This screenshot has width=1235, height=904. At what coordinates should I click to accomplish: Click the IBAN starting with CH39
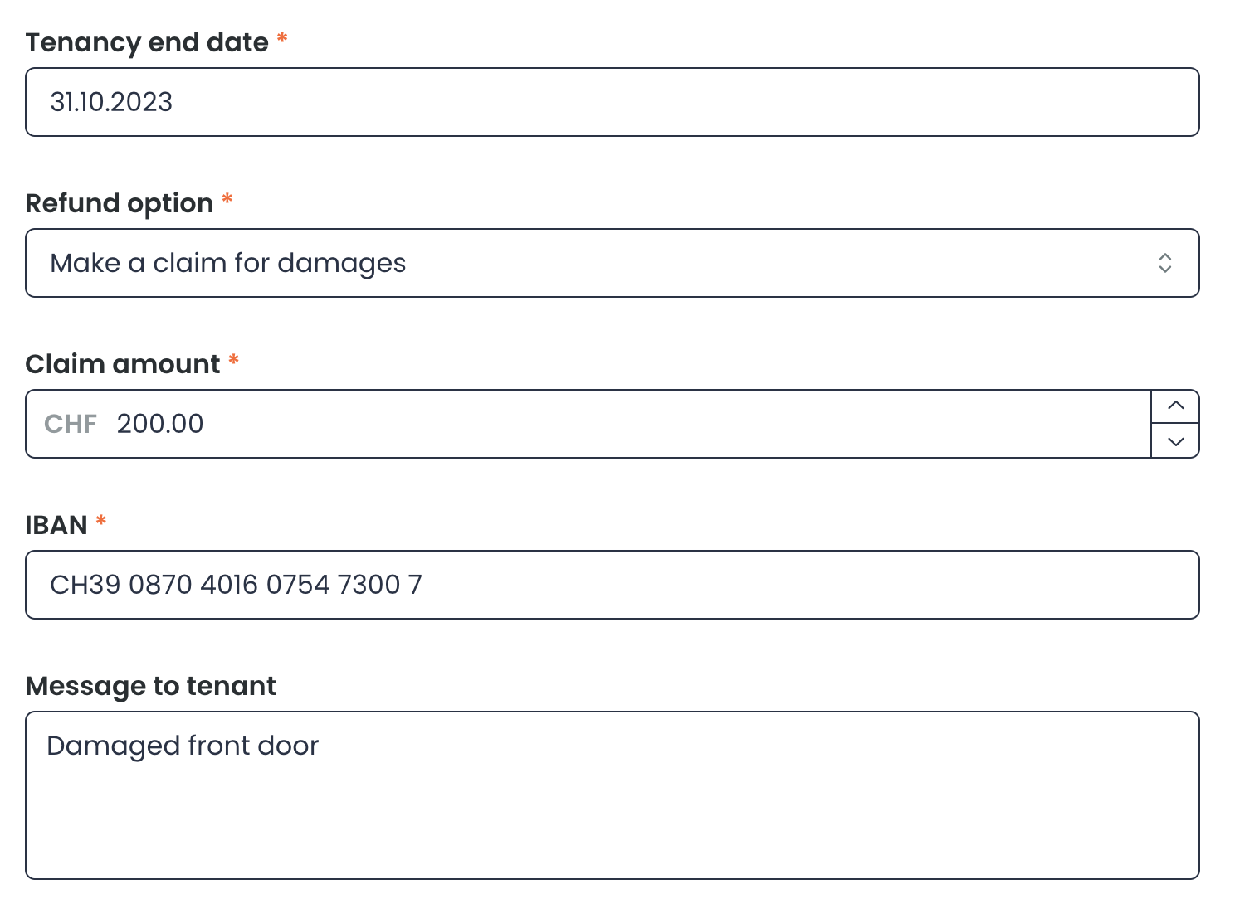tap(236, 584)
